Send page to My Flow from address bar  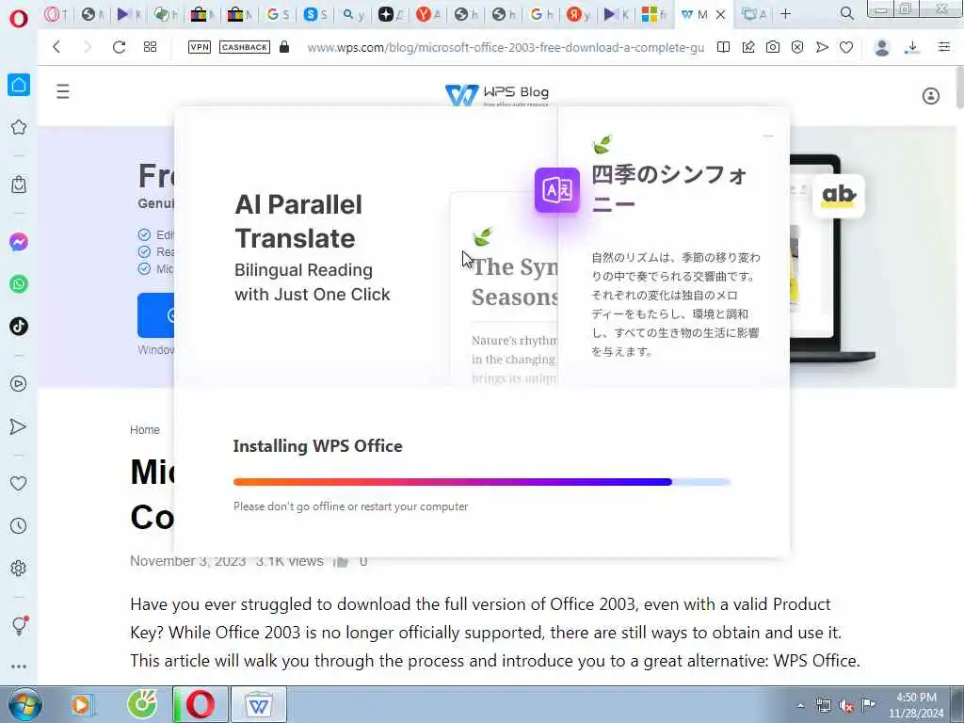(x=822, y=47)
